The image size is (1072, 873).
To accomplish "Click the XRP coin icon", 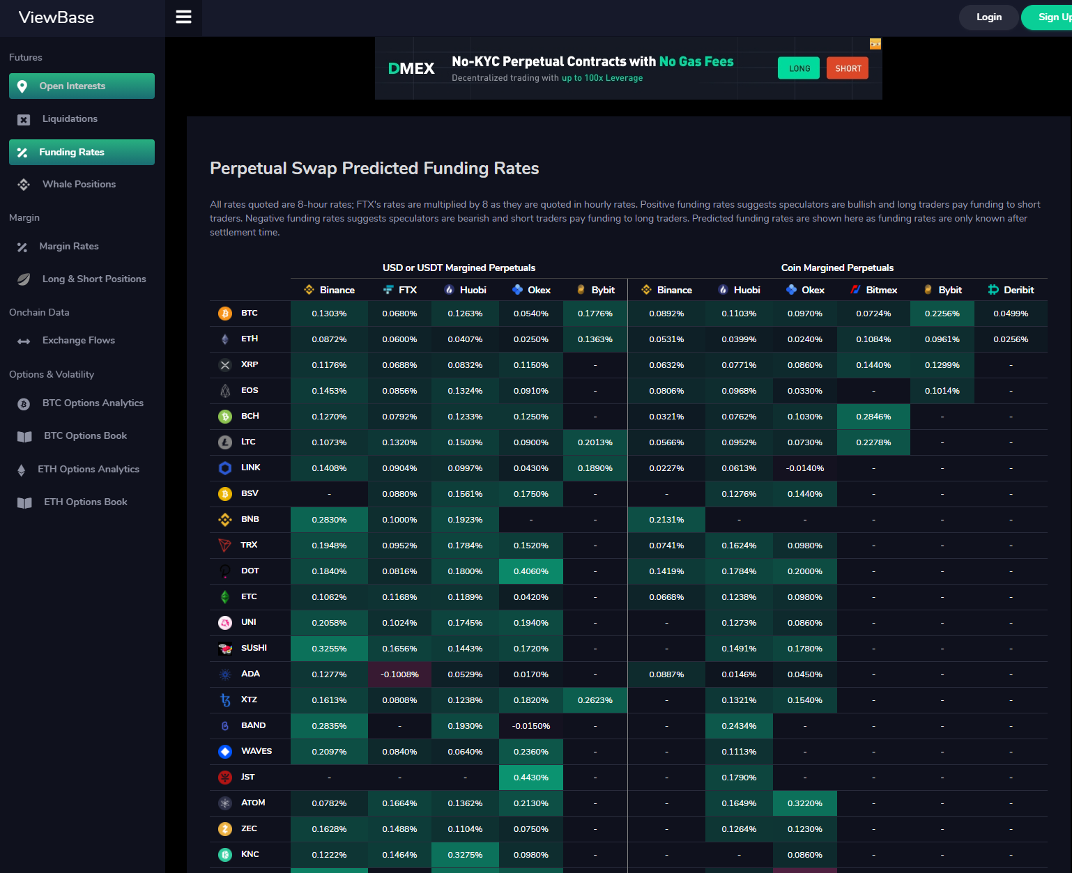I will 225,365.
